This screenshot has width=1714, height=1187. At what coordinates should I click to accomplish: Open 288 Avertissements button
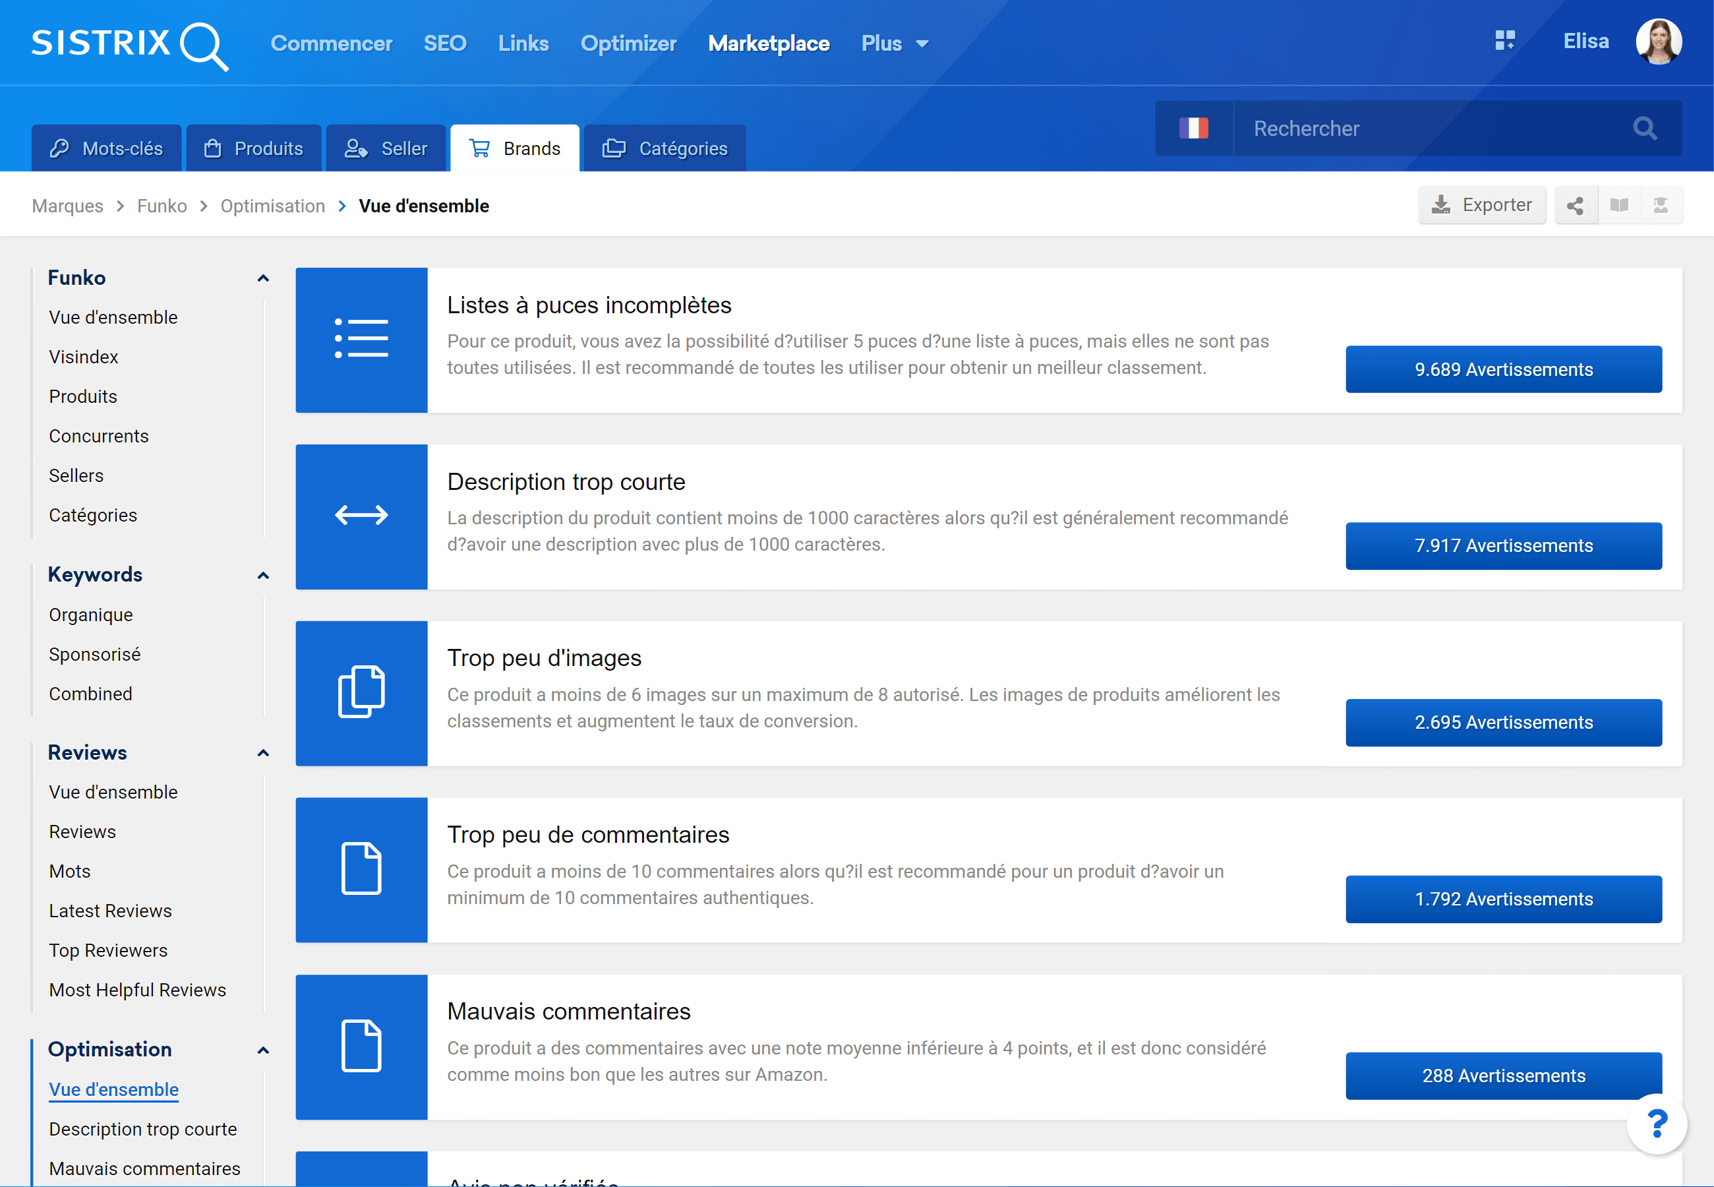click(1504, 1076)
